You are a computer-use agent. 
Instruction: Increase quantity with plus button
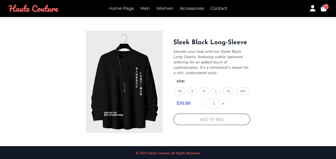point(223,104)
